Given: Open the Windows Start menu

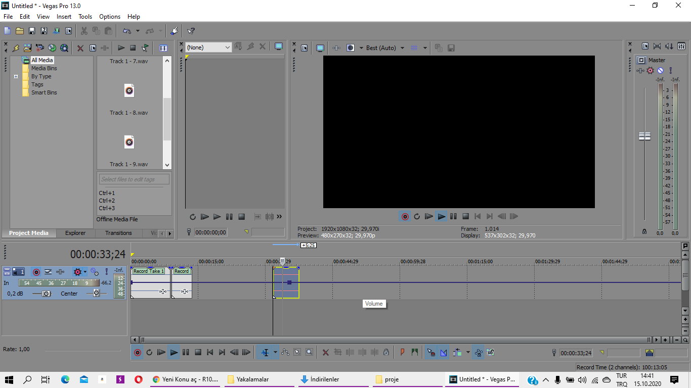Looking at the screenshot, I should (x=9, y=379).
